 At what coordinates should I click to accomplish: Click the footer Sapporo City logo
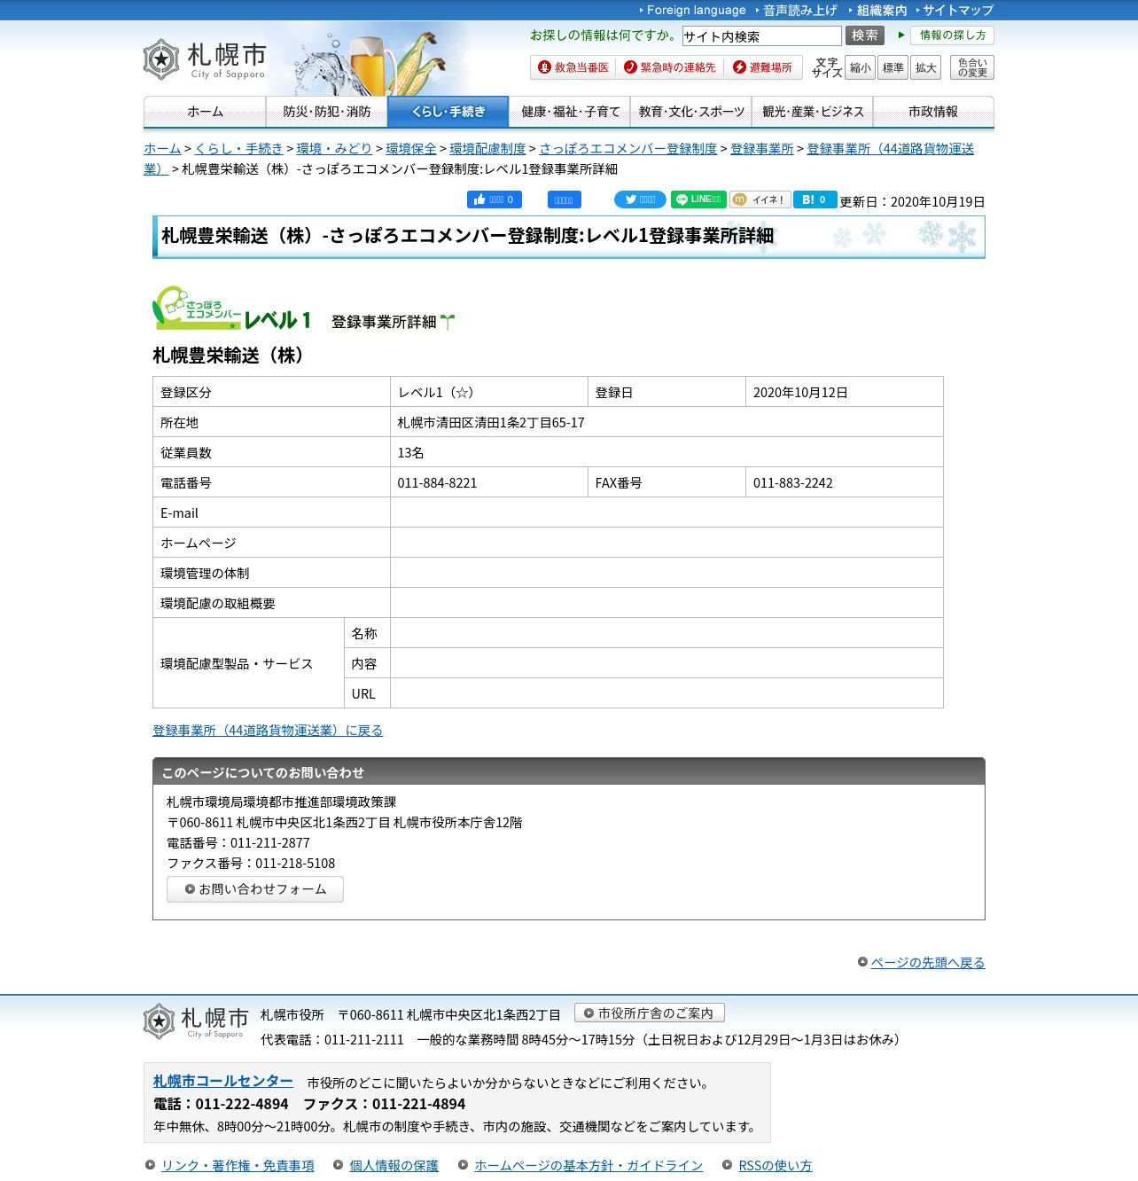[x=196, y=1021]
